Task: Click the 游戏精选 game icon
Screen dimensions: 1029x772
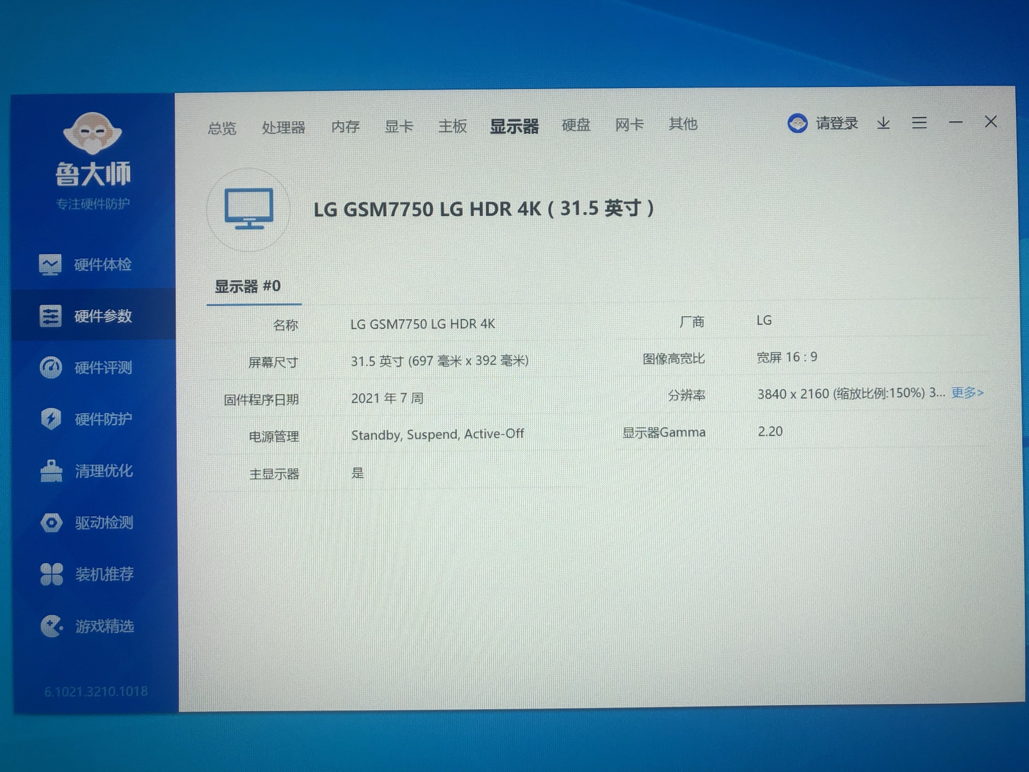Action: pos(51,626)
